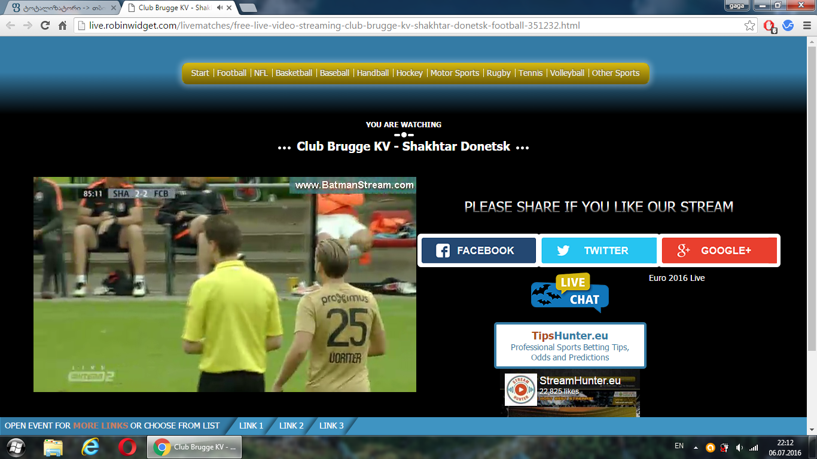Open the TipsHunter.eu banner
This screenshot has width=817, height=459.
point(570,345)
